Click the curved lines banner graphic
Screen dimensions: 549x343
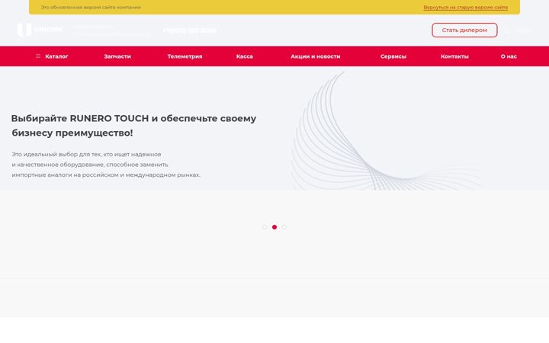click(385, 131)
